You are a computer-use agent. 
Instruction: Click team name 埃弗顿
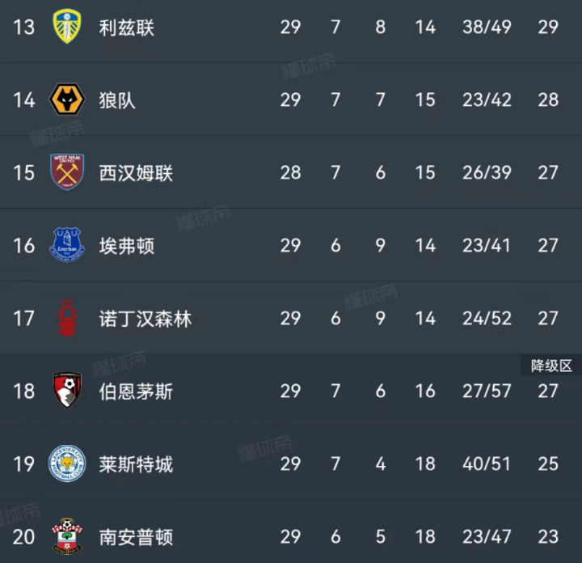(126, 246)
